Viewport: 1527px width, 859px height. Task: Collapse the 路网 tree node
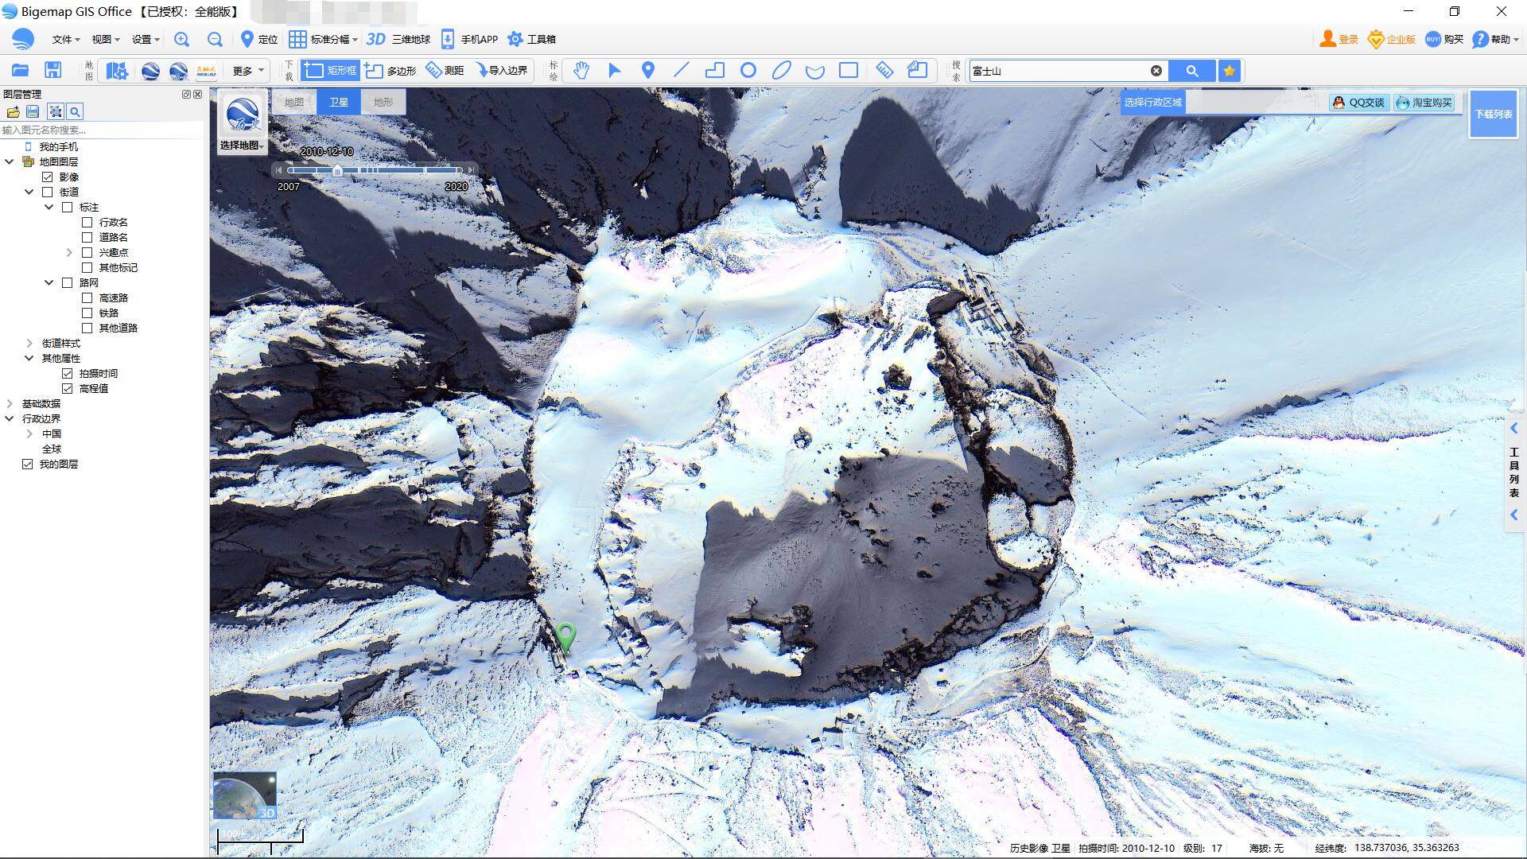[x=49, y=282]
